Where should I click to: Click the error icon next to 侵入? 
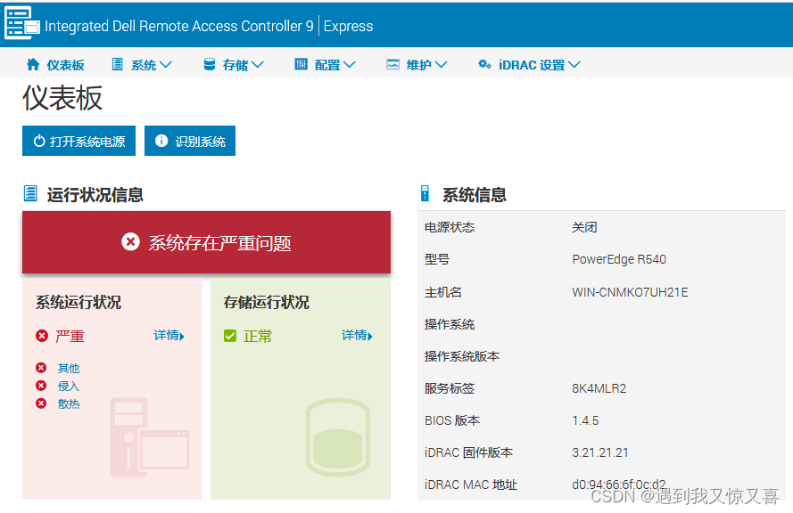41,386
